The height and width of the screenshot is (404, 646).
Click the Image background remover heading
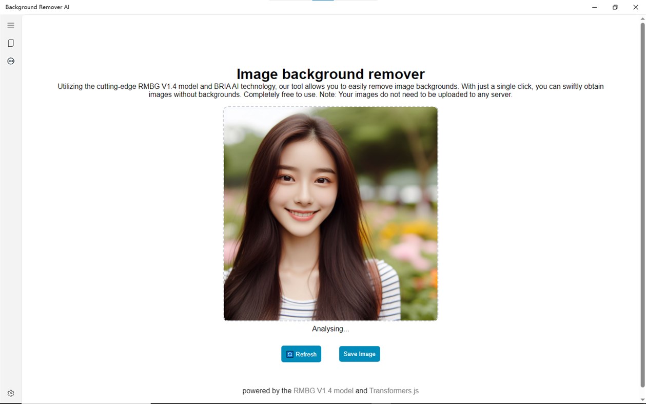(x=330, y=74)
